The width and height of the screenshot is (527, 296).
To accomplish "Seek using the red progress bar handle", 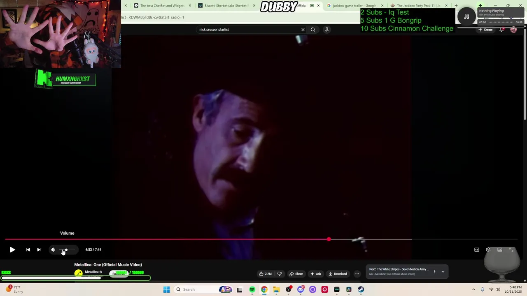I will tap(329, 239).
